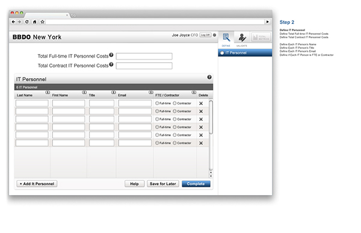Delete the fifth personnel row
This screenshot has height=233, width=361.
pos(201,135)
